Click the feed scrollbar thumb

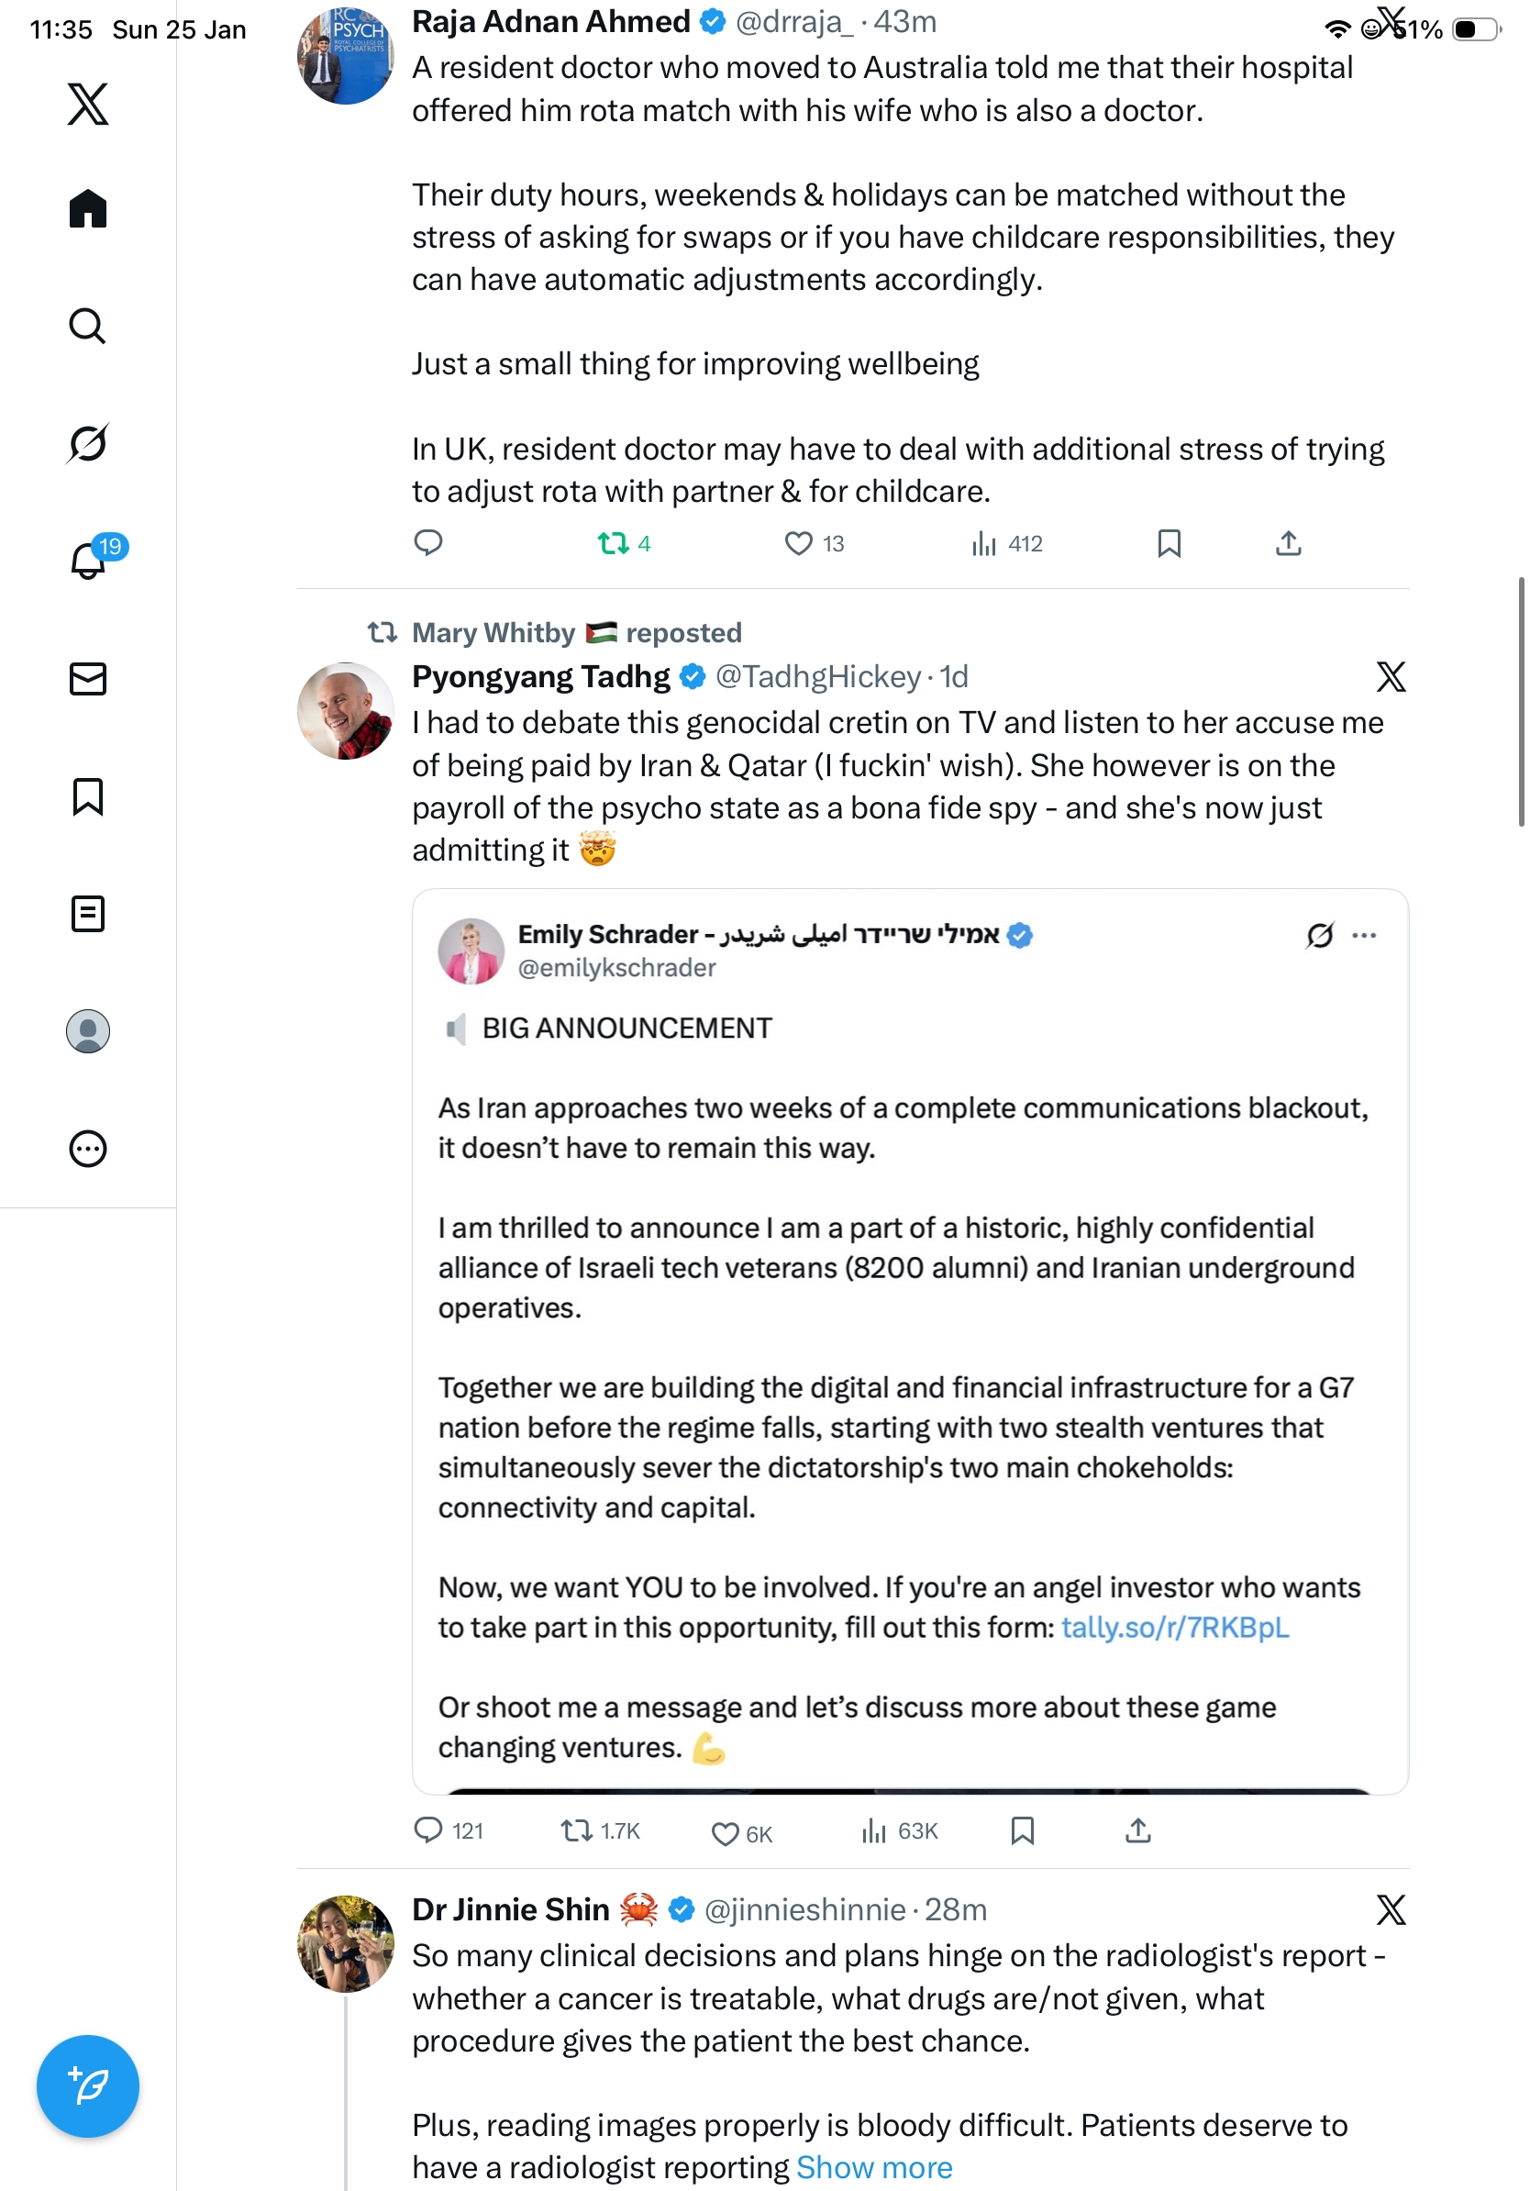pos(1521,701)
